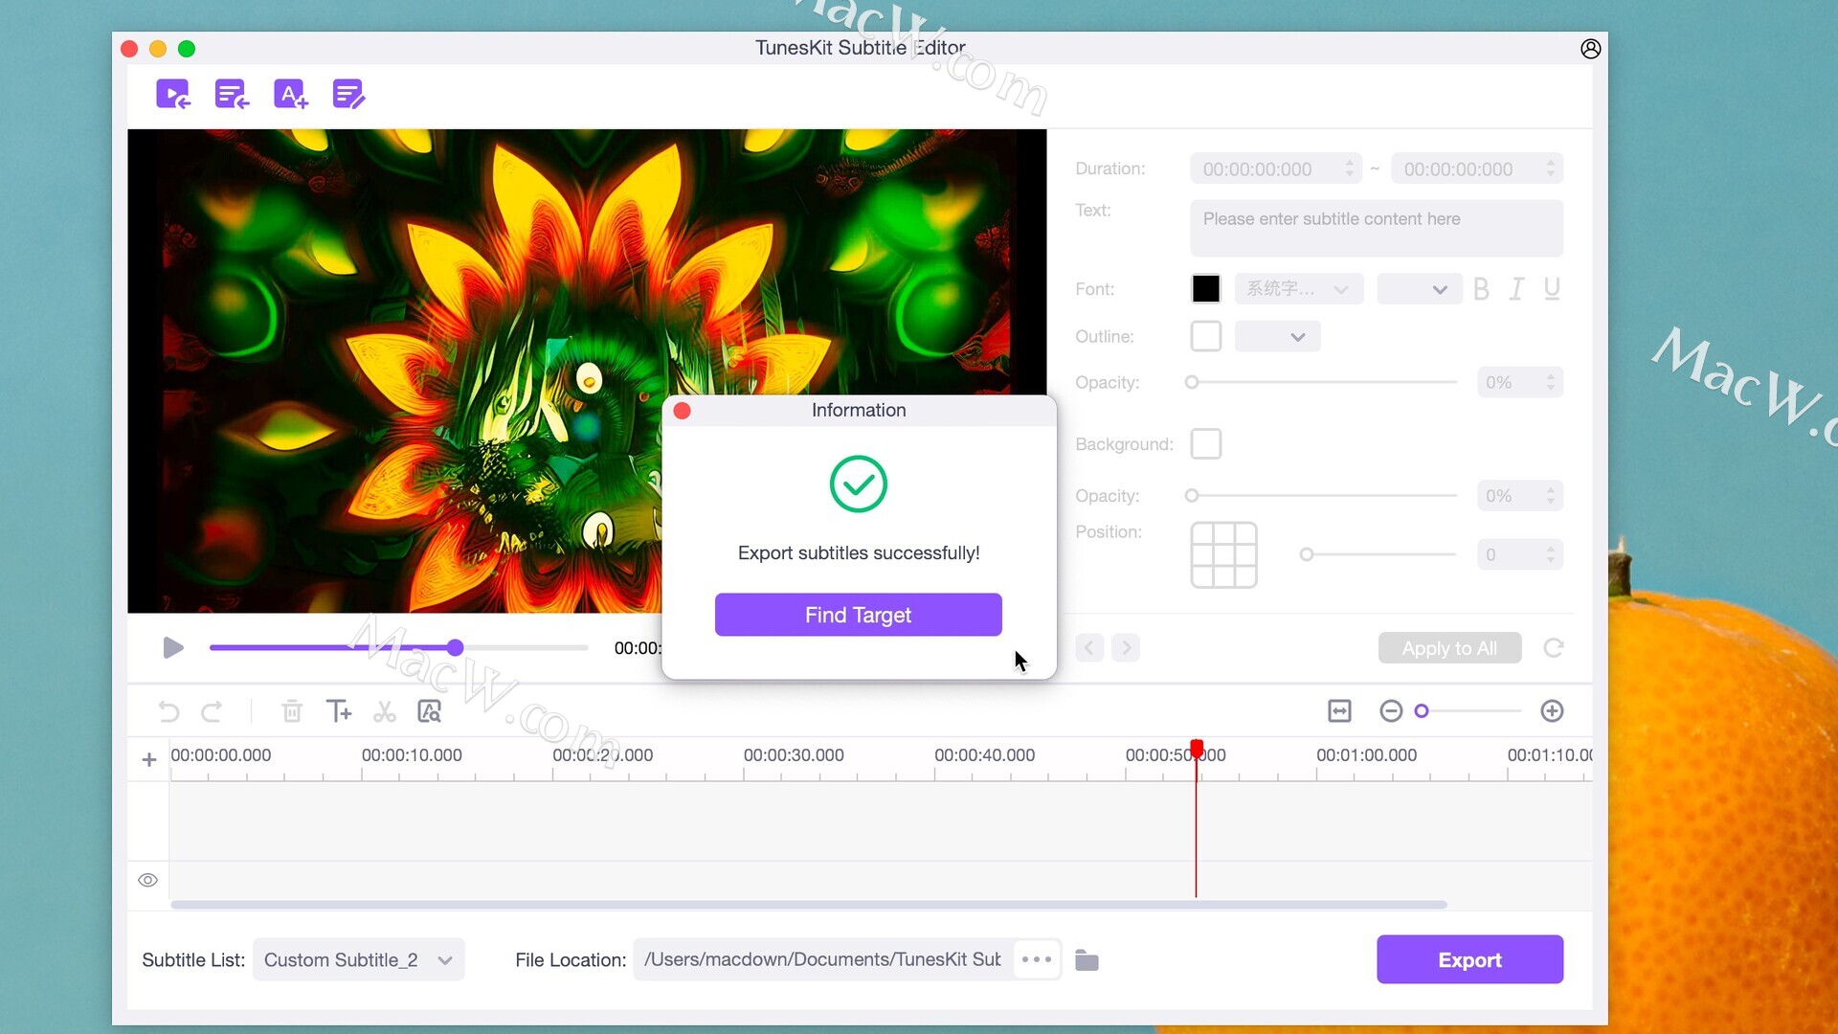Click the add text subtitle A+ icon
The height and width of the screenshot is (1034, 1838).
290,94
